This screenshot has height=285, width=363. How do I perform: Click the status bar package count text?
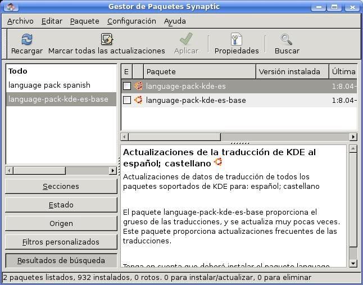click(157, 277)
